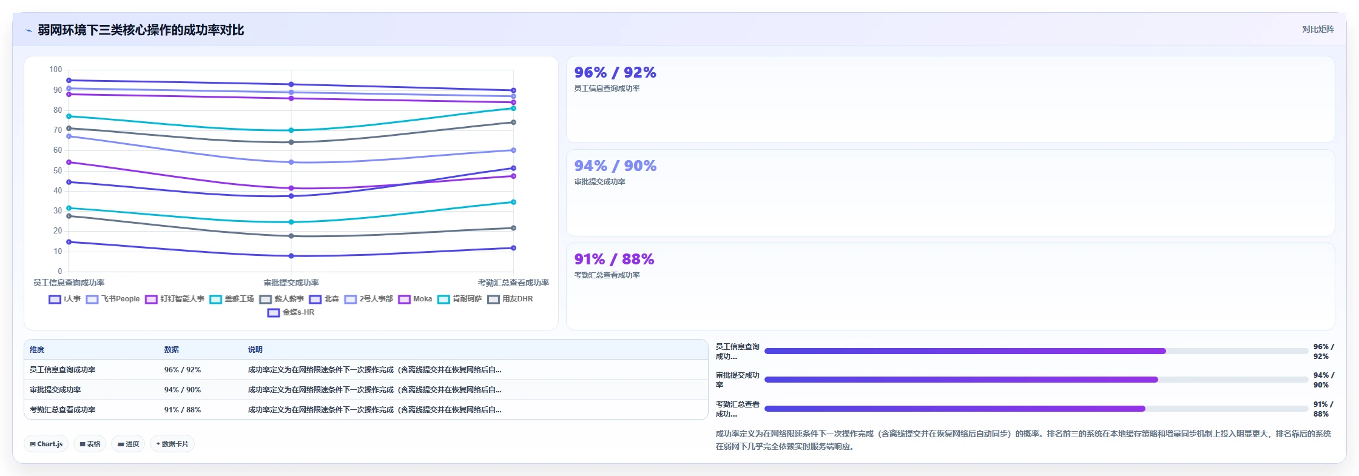Click the Chart.js tag chip
This screenshot has height=476, width=1359.
pyautogui.click(x=46, y=444)
